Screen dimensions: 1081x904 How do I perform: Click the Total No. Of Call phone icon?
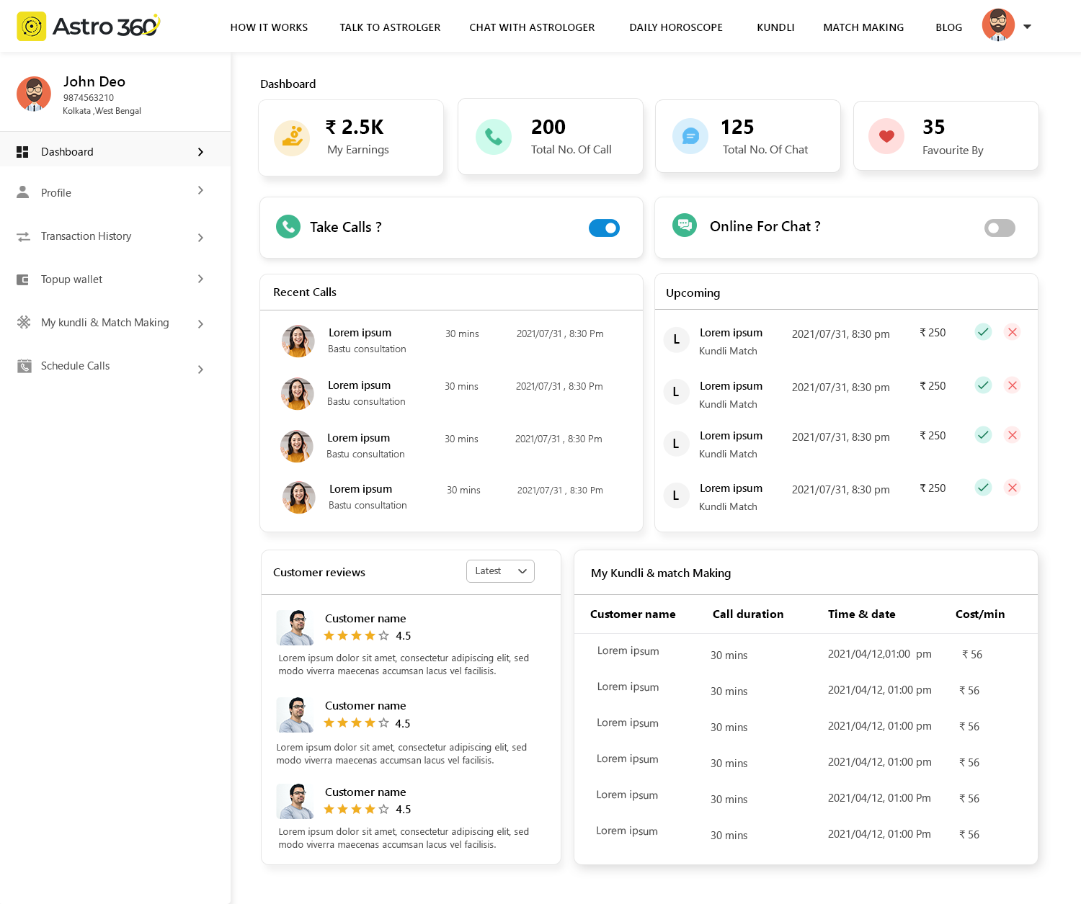(494, 137)
